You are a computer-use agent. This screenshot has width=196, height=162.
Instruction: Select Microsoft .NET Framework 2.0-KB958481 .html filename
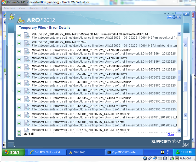tap(79, 122)
